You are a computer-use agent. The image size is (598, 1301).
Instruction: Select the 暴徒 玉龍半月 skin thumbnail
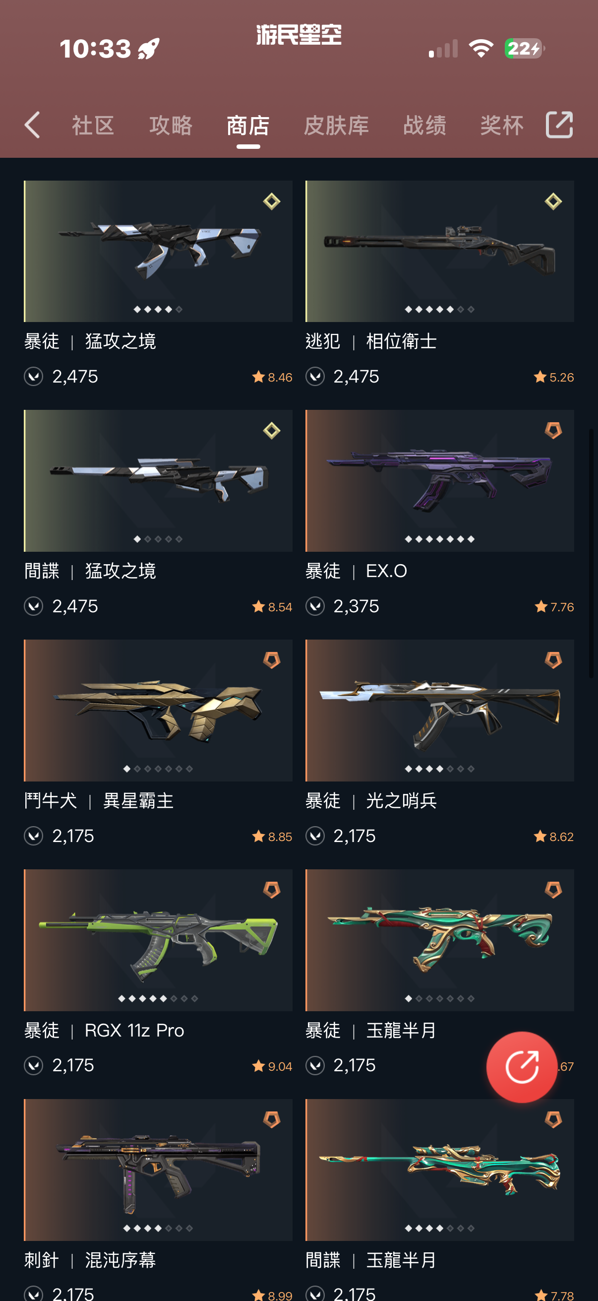tap(439, 940)
